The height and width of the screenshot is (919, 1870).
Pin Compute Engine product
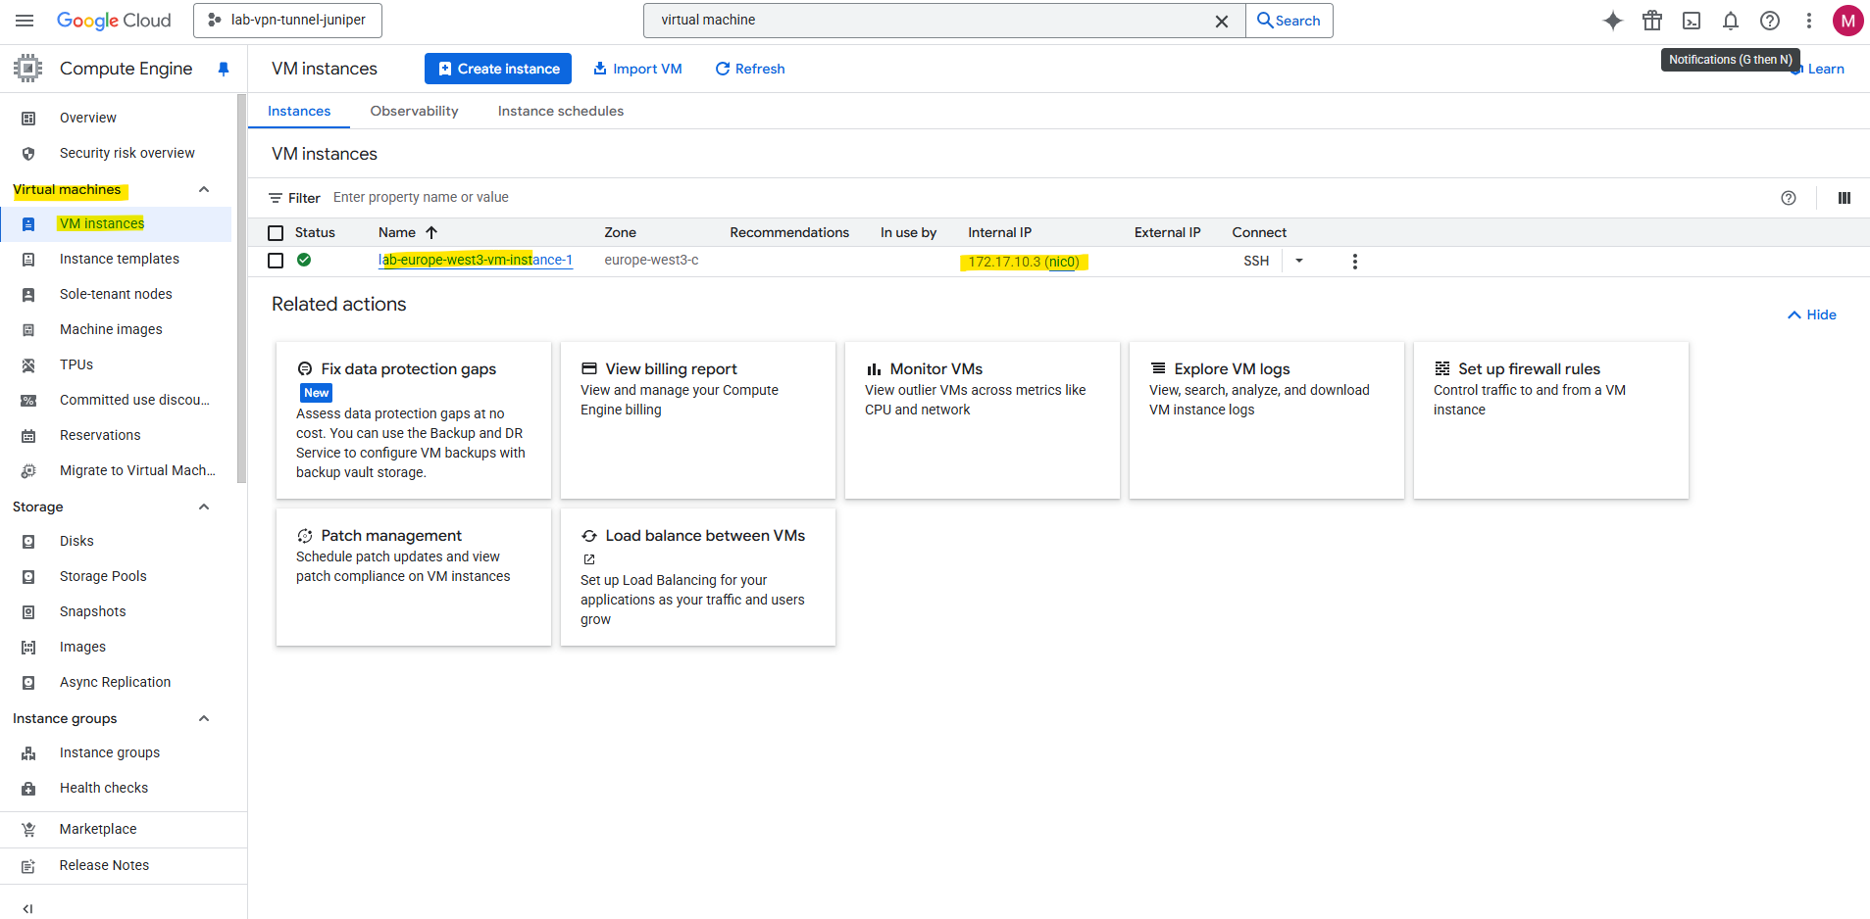point(224,69)
